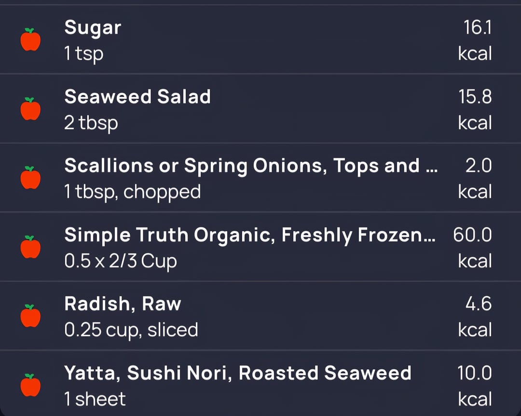Tap the 0.5 x 2/3 Cup serving text
Viewport: 521px width, 416px height.
121,261
